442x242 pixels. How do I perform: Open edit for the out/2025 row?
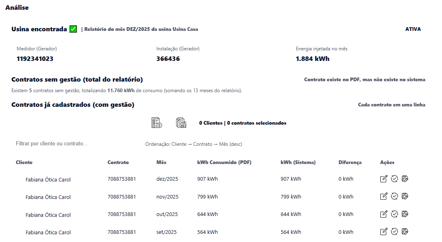(x=383, y=214)
